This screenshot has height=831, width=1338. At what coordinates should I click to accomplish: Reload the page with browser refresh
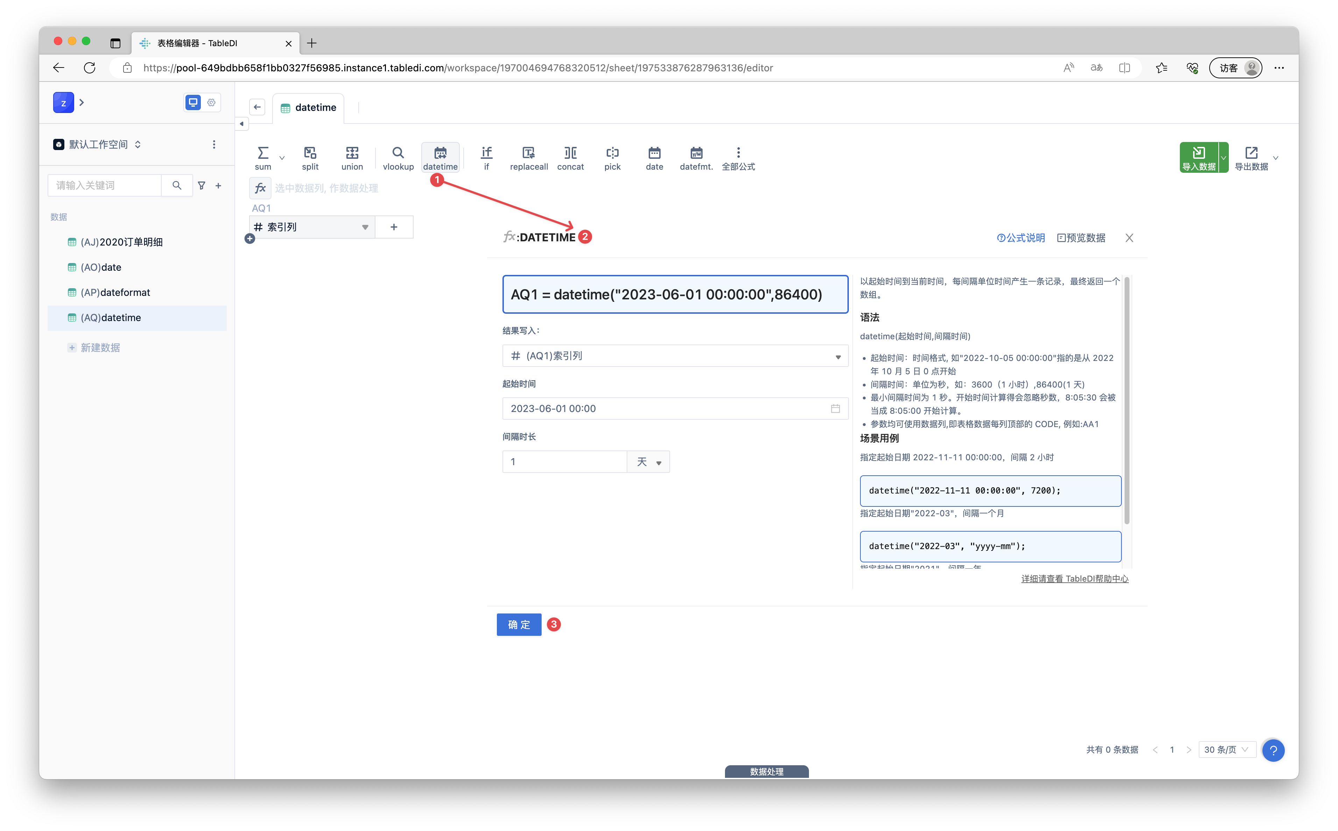[x=89, y=68]
